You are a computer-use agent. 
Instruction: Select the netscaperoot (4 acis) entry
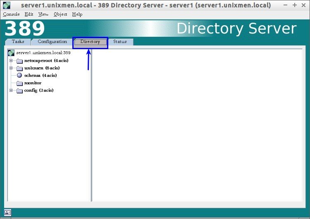(46, 60)
